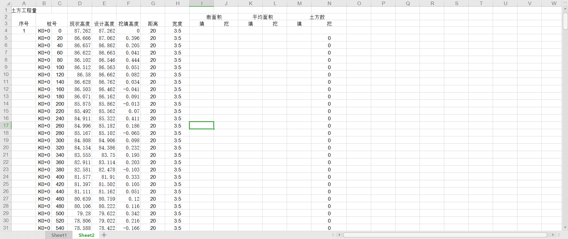Image resolution: width=568 pixels, height=239 pixels.
Task: Click pile offset cell 540
Action: click(x=60, y=228)
